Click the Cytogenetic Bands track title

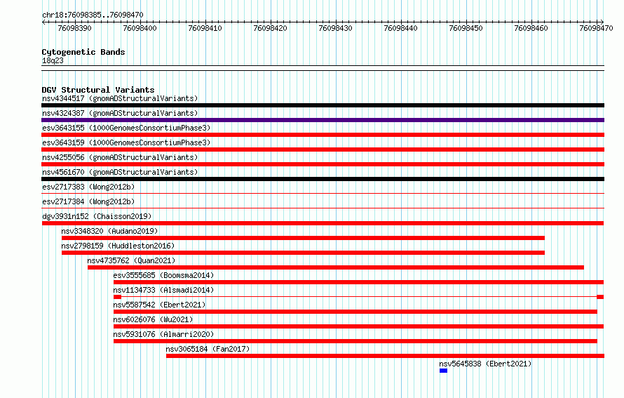[83, 52]
